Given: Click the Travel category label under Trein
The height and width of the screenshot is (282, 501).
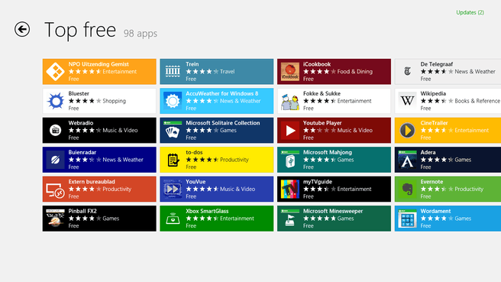Looking at the screenshot, I should (227, 71).
